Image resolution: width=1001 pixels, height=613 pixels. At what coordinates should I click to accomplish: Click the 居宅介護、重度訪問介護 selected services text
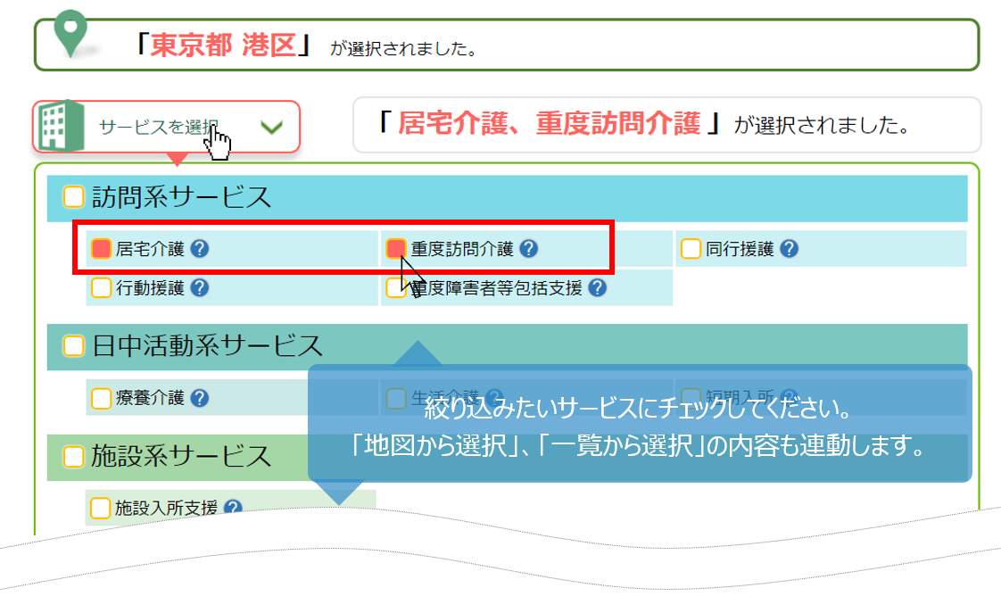(549, 123)
